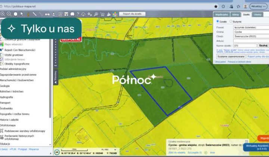The image size is (269, 157).
Task: Toggle the Warstwy side panel handle
Action: coord(56,77)
